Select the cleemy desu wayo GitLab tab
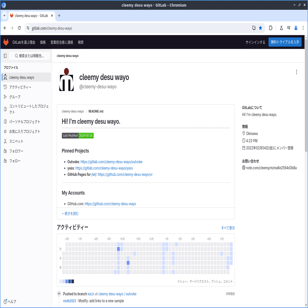Screen dimensions: 308x308 (31, 16)
